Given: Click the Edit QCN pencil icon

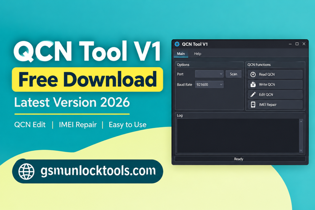Looking at the screenshot, I should click(253, 95).
